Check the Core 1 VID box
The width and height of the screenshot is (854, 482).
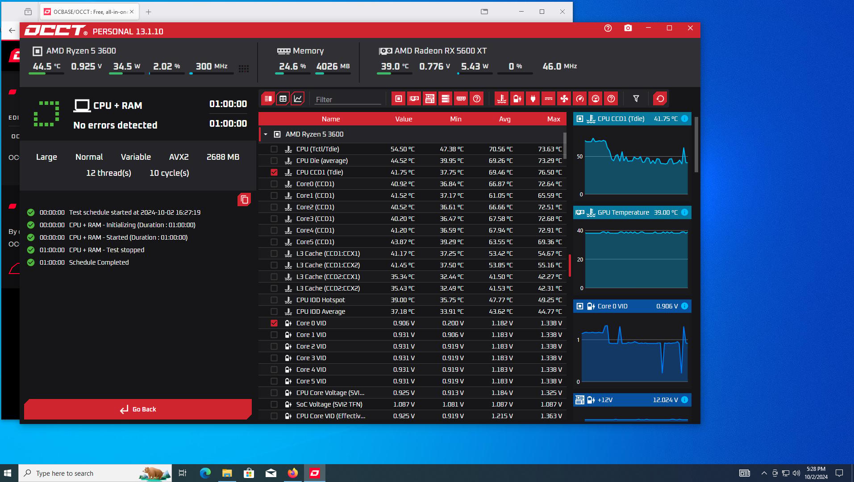coord(274,335)
